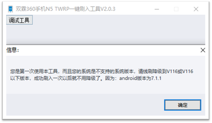The height and width of the screenshot is (123, 212).
Task: Click the V116或V116 version text
Action: coord(180,71)
